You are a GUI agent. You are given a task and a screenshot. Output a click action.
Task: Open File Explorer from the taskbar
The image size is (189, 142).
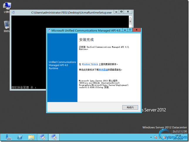tap(31, 137)
